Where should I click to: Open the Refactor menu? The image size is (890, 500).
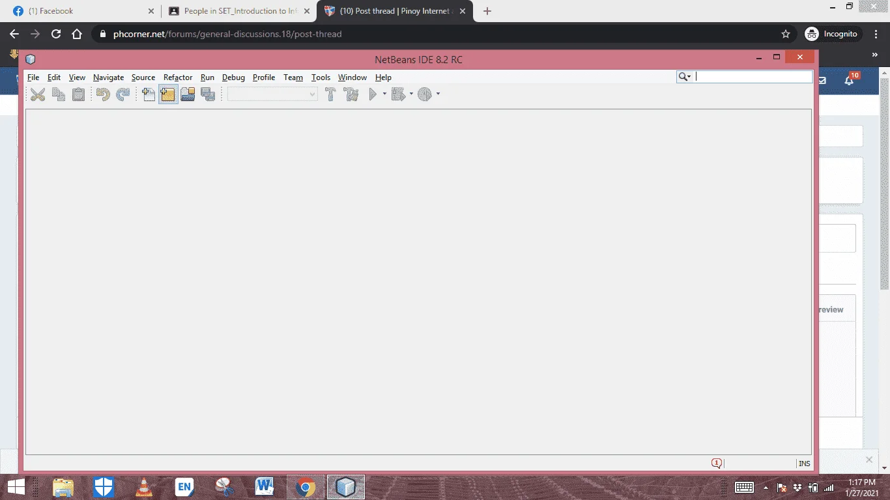tap(178, 77)
